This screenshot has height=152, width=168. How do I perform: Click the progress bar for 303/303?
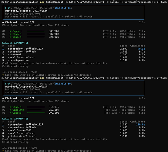pos(36,31)
